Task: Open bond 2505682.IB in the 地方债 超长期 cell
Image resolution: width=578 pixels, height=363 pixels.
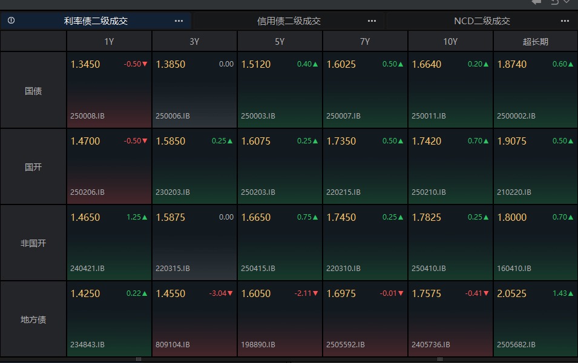Action: click(x=516, y=345)
